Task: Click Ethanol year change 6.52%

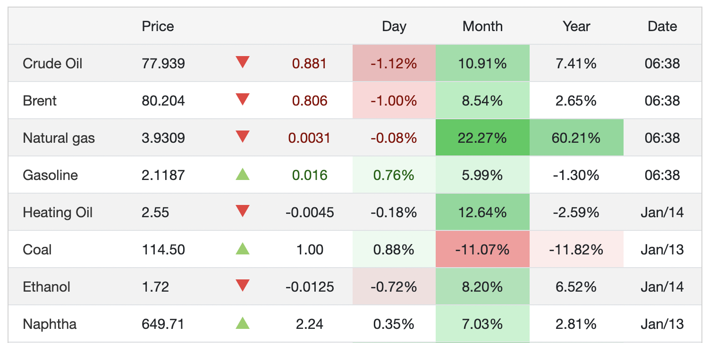Action: [576, 286]
